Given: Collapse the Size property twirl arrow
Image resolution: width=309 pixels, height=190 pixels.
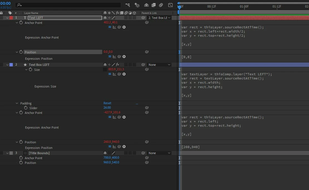Looking at the screenshot, I should click(26, 70).
